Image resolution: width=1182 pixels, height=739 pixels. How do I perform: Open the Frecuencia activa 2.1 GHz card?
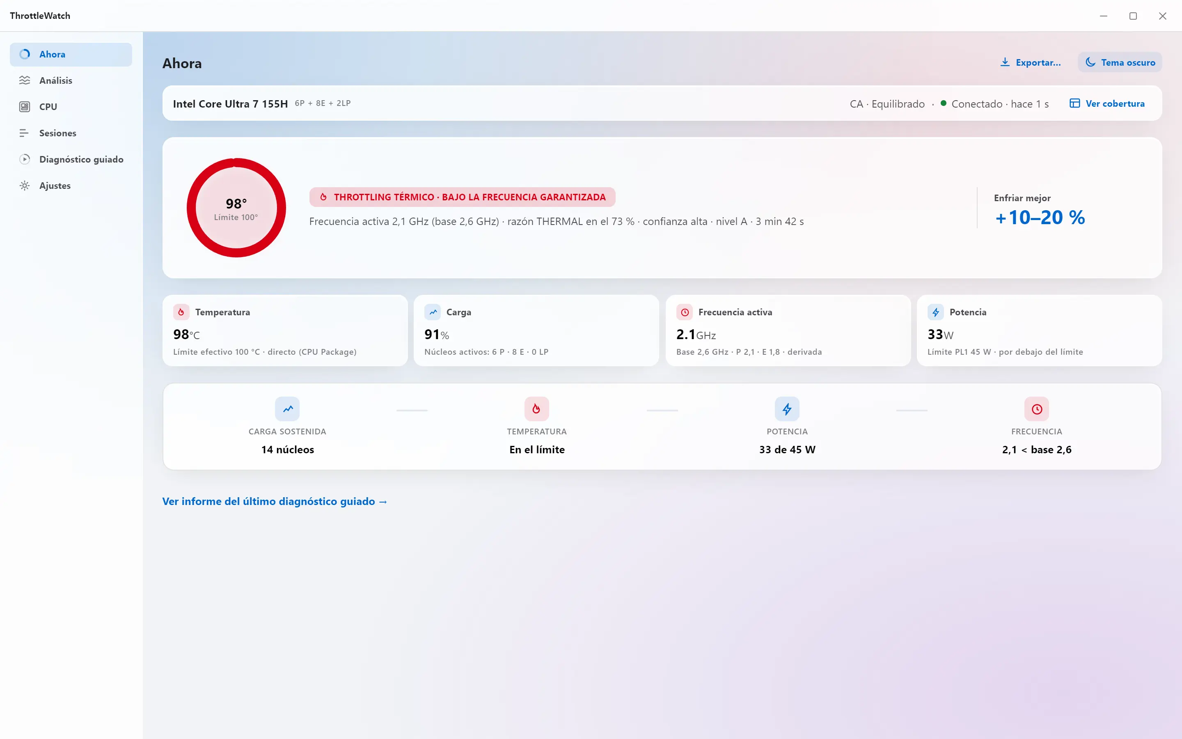(x=788, y=330)
